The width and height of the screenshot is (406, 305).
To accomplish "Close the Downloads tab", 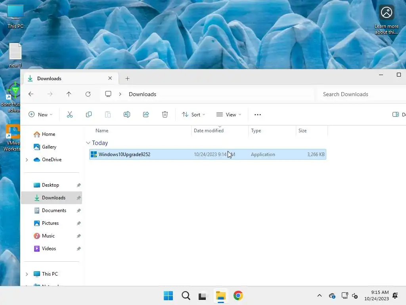I will [x=110, y=78].
